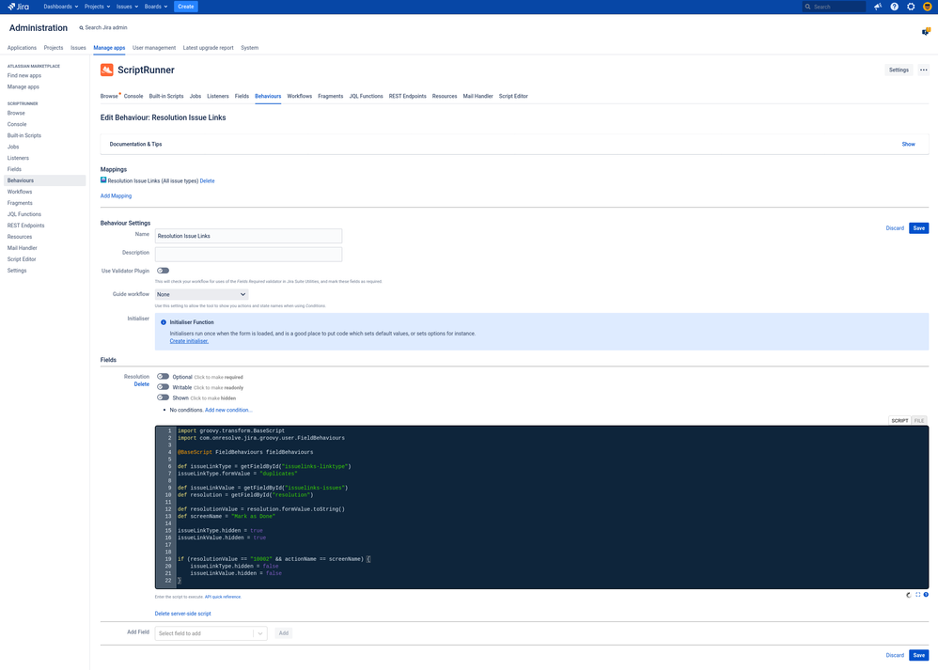Image resolution: width=938 pixels, height=670 pixels.
Task: Reload the script with the refresh icon
Action: pyautogui.click(x=908, y=595)
